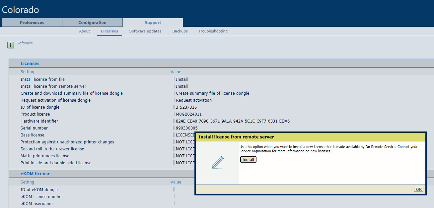Image resolution: width=434 pixels, height=208 pixels.
Task: Select the Licenses sub-tab
Action: [x=109, y=31]
